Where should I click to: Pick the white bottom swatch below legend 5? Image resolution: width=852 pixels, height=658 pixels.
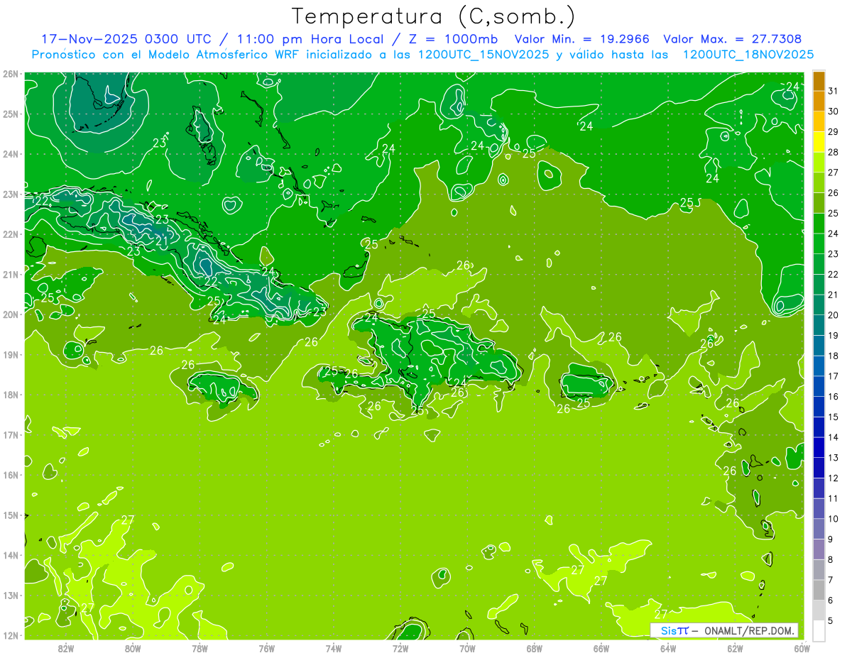click(819, 630)
